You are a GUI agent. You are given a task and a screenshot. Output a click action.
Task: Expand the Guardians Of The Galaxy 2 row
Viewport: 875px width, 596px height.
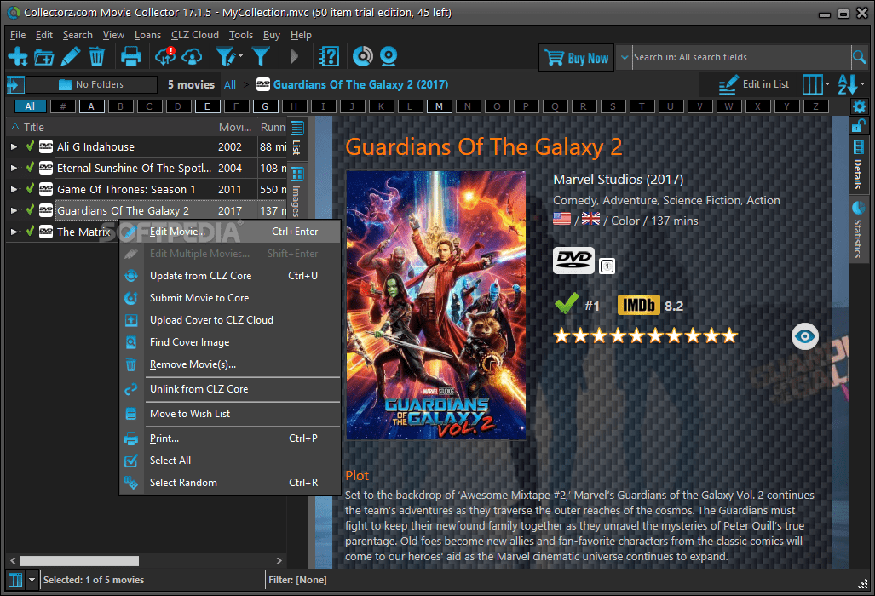coord(14,210)
